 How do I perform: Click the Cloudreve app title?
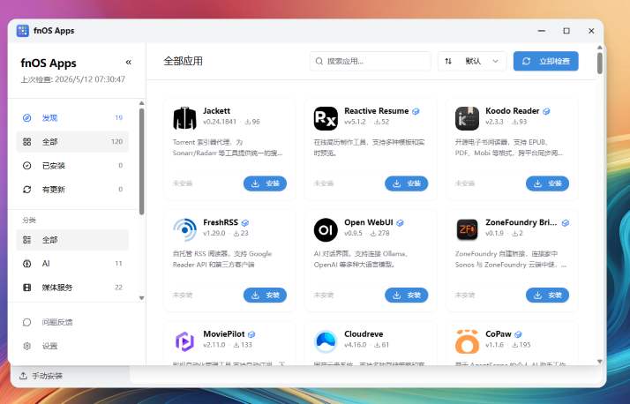[364, 334]
